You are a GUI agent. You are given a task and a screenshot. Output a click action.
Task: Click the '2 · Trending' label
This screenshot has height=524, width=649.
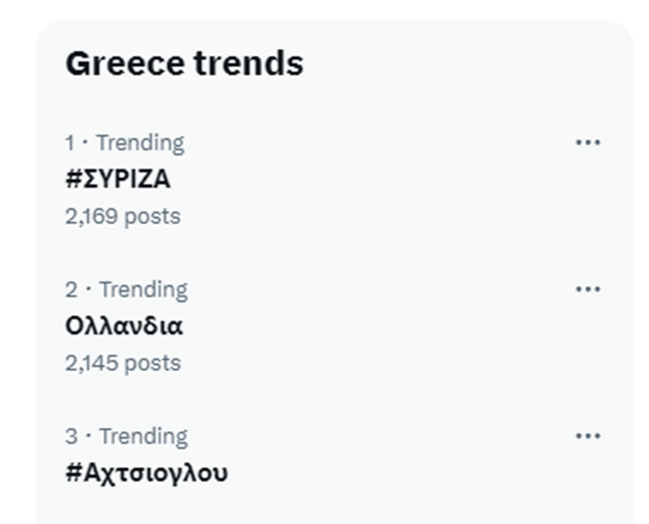[x=126, y=289]
